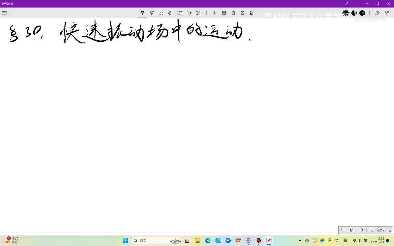Screen dimensions: 394x246
Task: Select the first dark theme circle
Action: [346, 13]
